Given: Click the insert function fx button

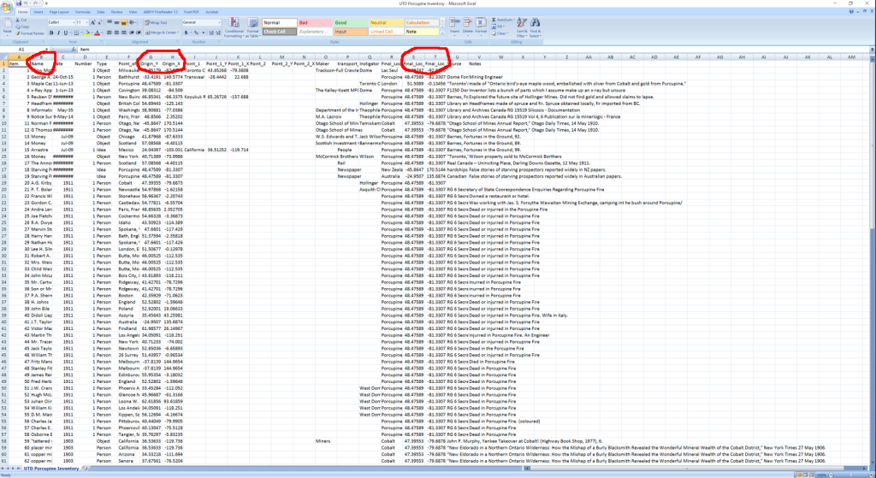Looking at the screenshot, I should [74, 50].
